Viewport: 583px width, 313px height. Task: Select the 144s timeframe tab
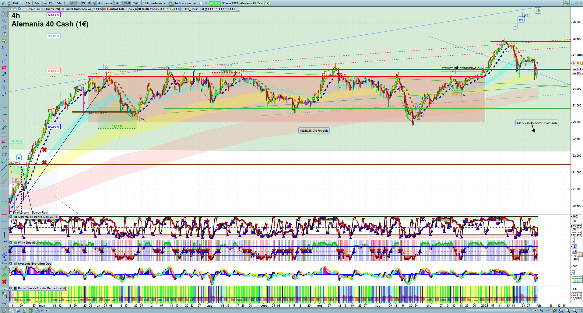(36, 3)
